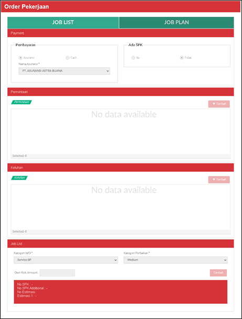
Task: Choose the Cash payment radio option
Action: [x=68, y=58]
